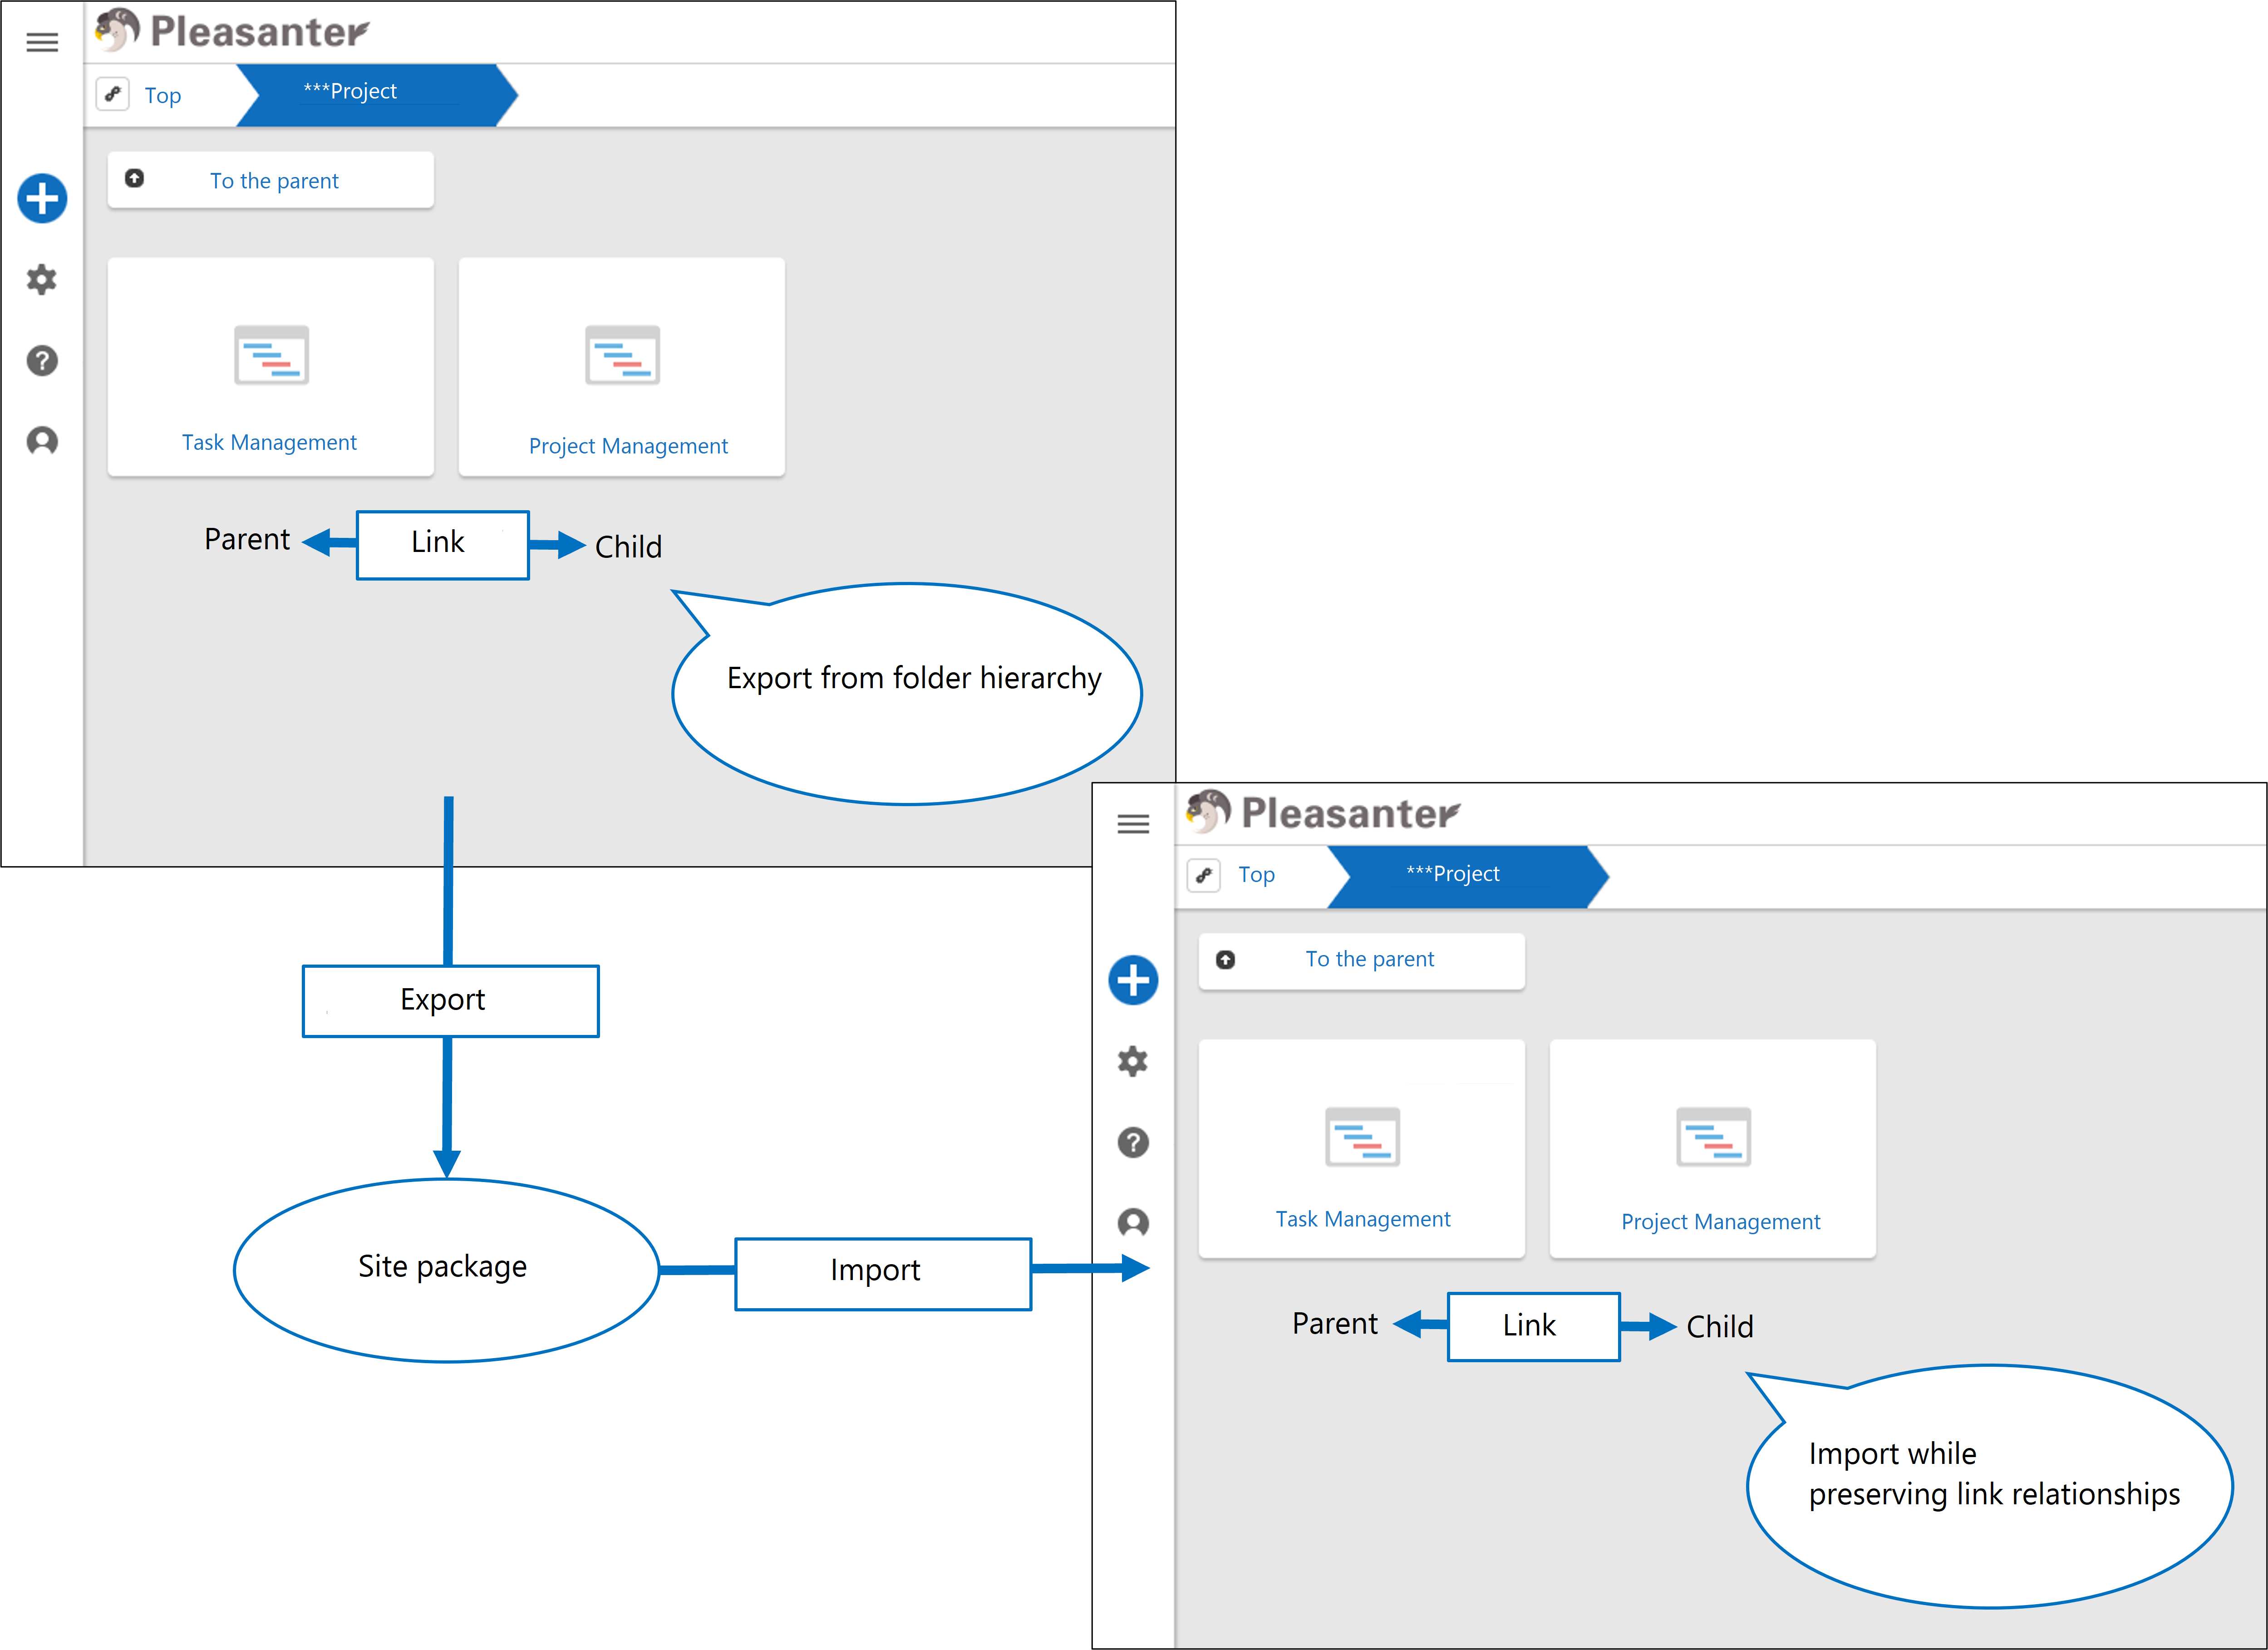Click up-arrow icon in upper To the parent
This screenshot has width=2268, height=1650.
tap(134, 178)
